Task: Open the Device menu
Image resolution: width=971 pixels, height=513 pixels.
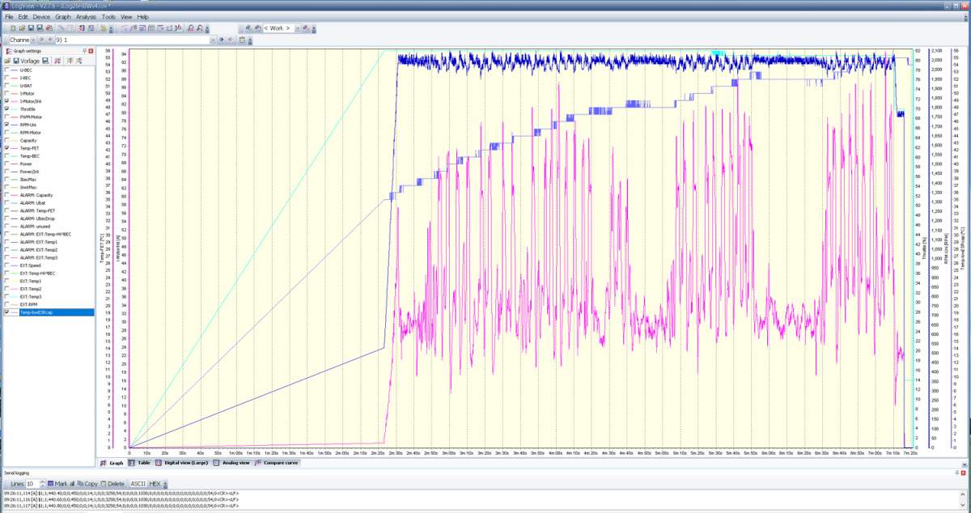Action: click(41, 16)
